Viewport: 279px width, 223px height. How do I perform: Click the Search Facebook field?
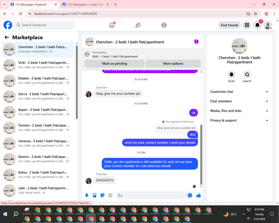click(45, 25)
